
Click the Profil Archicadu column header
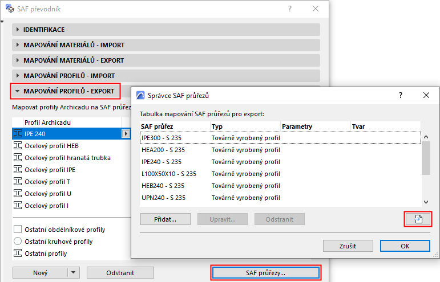[x=72, y=122]
